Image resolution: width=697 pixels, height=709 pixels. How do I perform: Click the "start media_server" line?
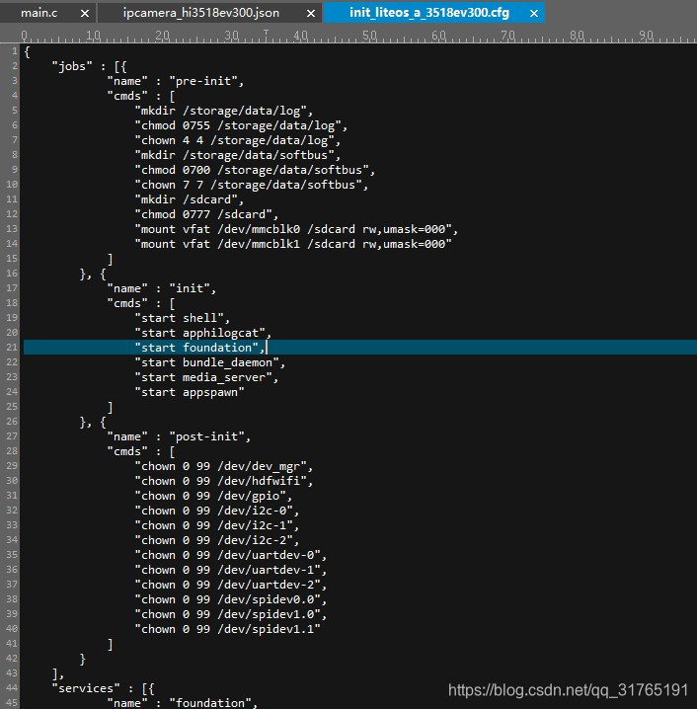(x=206, y=377)
